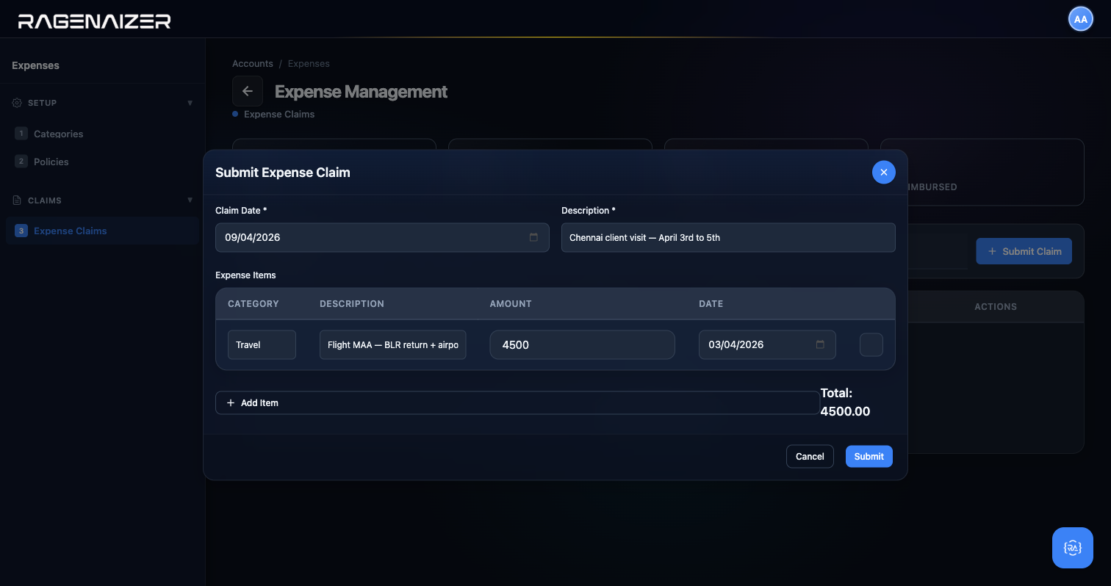This screenshot has height=586, width=1111.
Task: Click the Expense Claims subtitle under heading
Action: [x=279, y=115]
